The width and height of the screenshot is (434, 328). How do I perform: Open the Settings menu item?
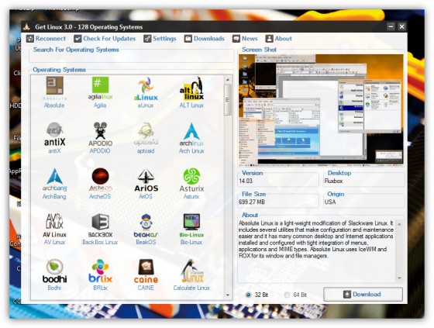(x=160, y=39)
